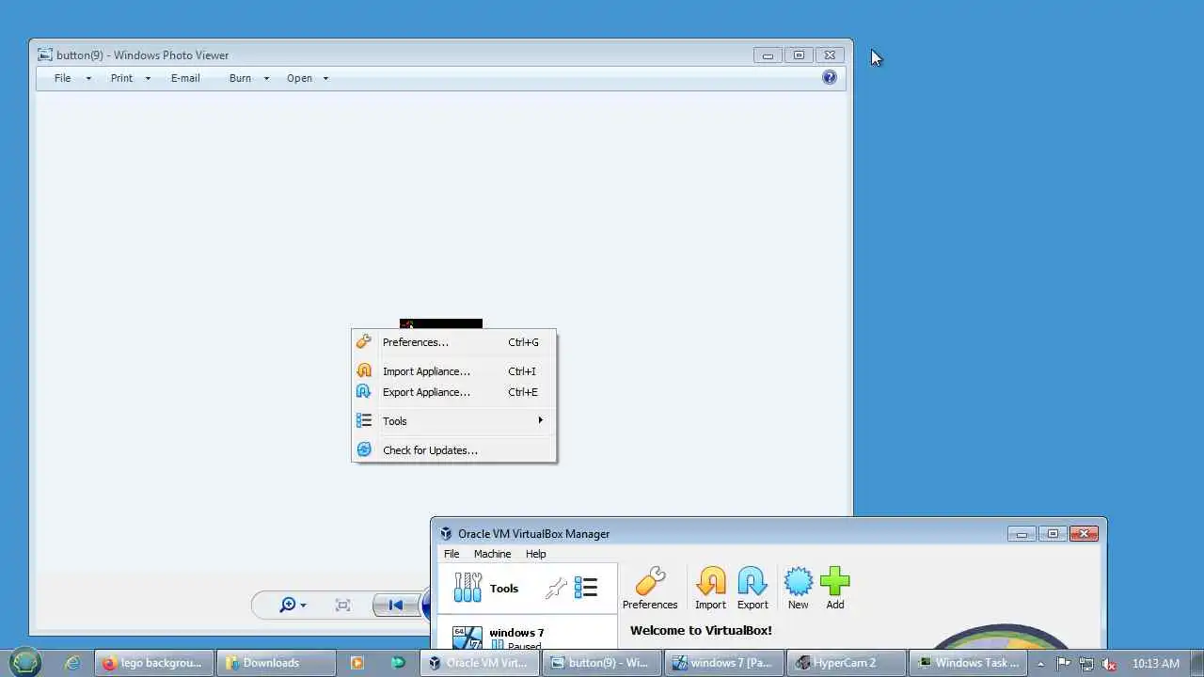
Task: Expand the Tools submenu arrow
Action: coord(540,420)
